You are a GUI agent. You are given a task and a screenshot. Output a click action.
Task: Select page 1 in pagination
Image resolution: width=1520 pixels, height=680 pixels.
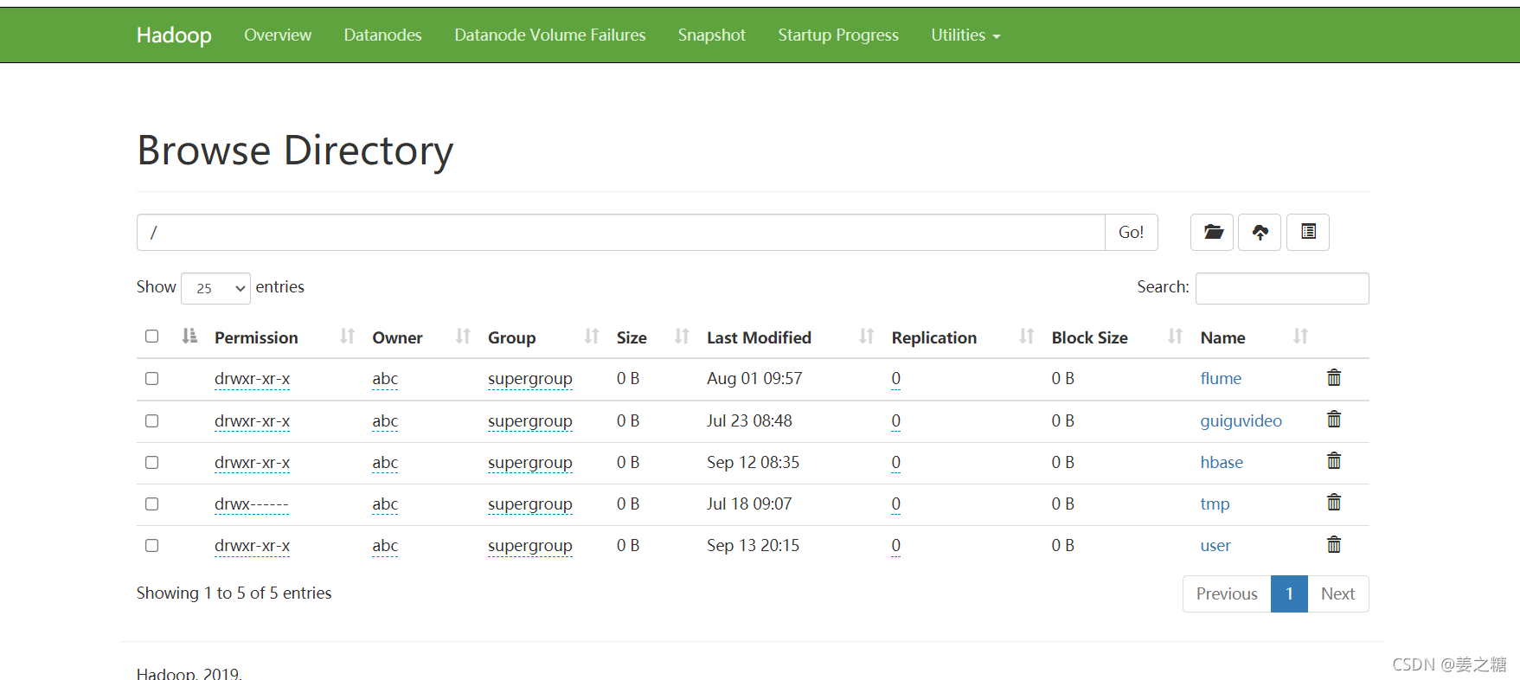click(1289, 593)
